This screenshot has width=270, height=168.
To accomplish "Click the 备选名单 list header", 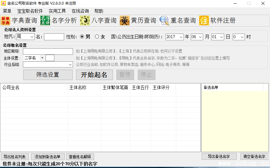I will click(232, 87).
